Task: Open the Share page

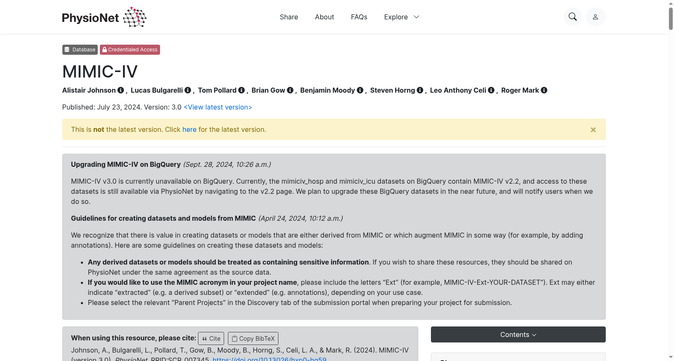Action: 289,17
